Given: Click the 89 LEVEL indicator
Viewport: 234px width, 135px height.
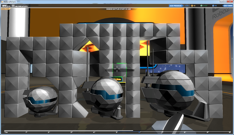Looking at the screenshot, I should click(x=6, y=6).
